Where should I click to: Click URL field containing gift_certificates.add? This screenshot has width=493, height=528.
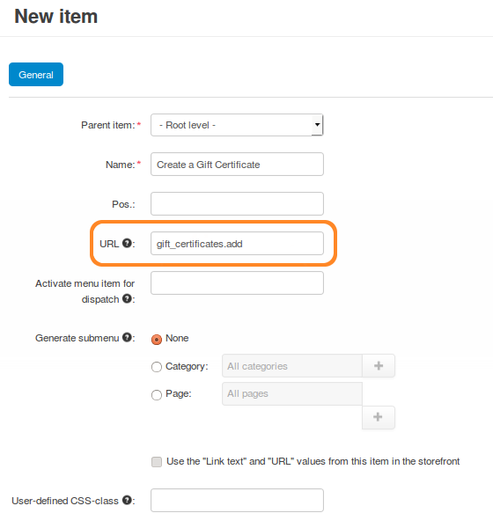237,244
